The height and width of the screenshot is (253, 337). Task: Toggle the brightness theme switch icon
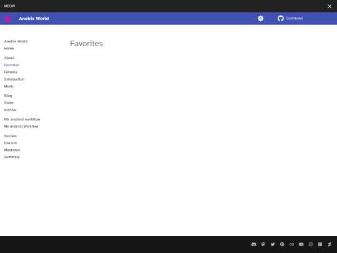(x=260, y=19)
